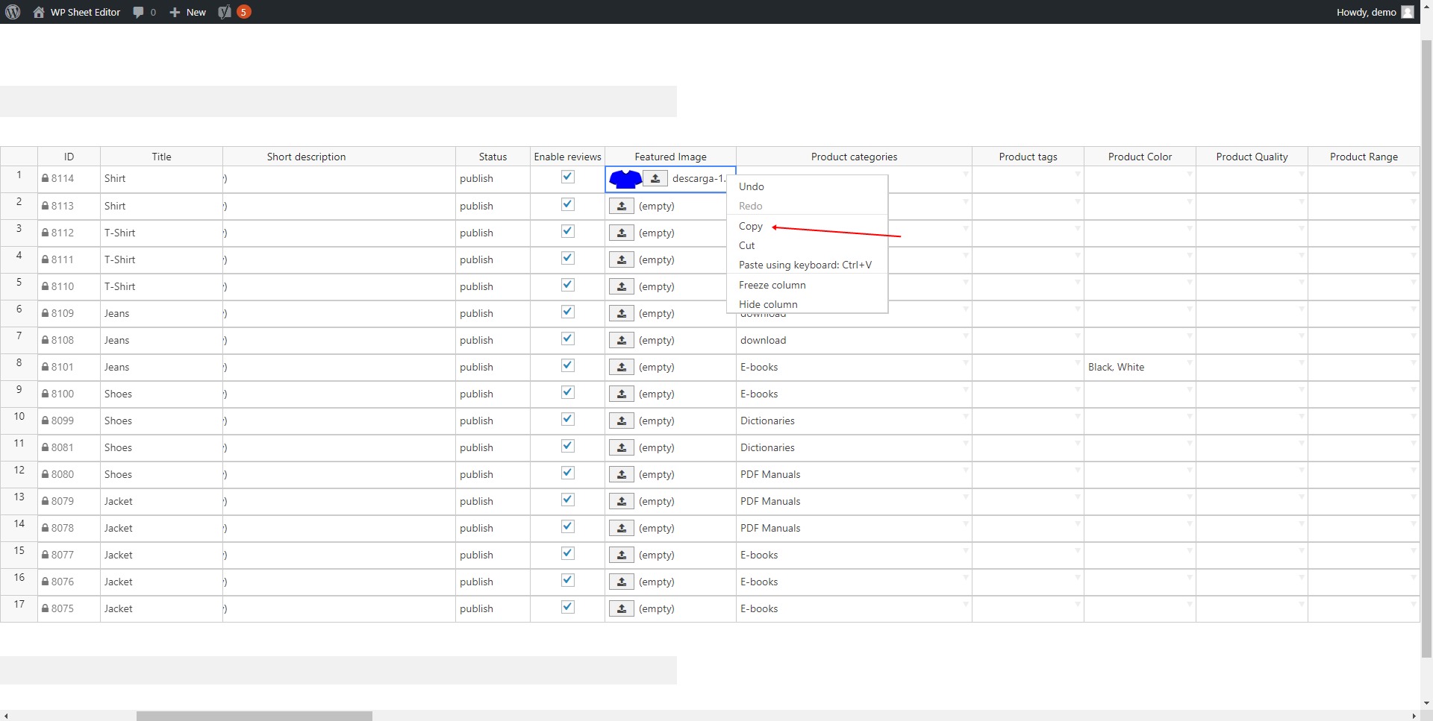1433x721 pixels.
Task: Click the horizontal scrollbar thumb
Action: click(254, 716)
